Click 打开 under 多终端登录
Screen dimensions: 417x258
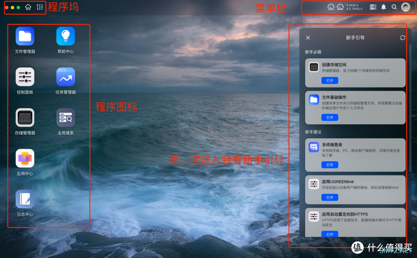(x=330, y=165)
